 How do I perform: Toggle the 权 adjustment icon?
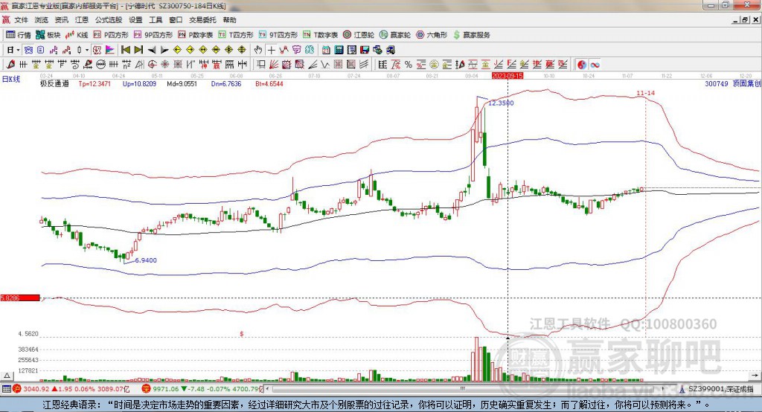pos(97,50)
